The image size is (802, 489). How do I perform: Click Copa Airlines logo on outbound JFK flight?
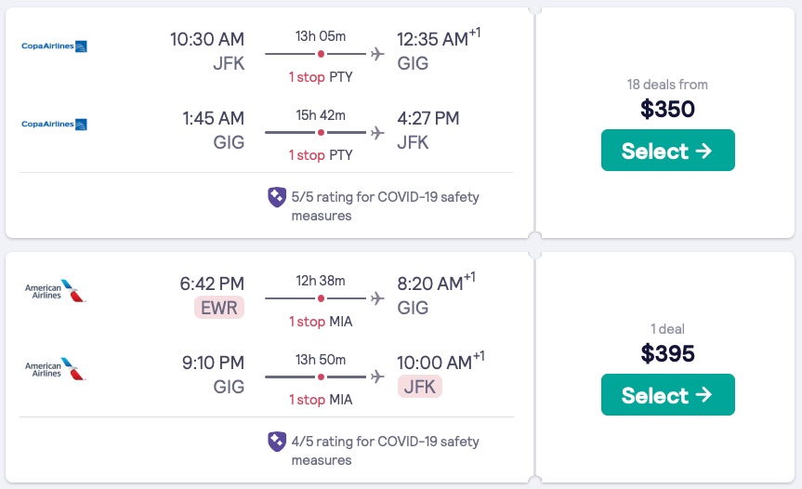(54, 46)
